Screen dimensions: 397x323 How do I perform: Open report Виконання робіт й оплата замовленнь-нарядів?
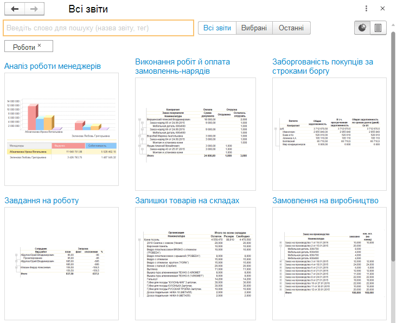click(x=183, y=66)
